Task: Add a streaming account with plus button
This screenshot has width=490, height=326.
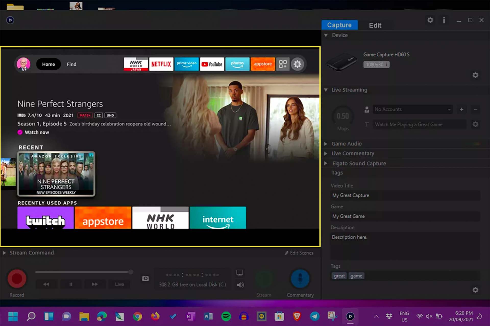Action: click(x=462, y=109)
